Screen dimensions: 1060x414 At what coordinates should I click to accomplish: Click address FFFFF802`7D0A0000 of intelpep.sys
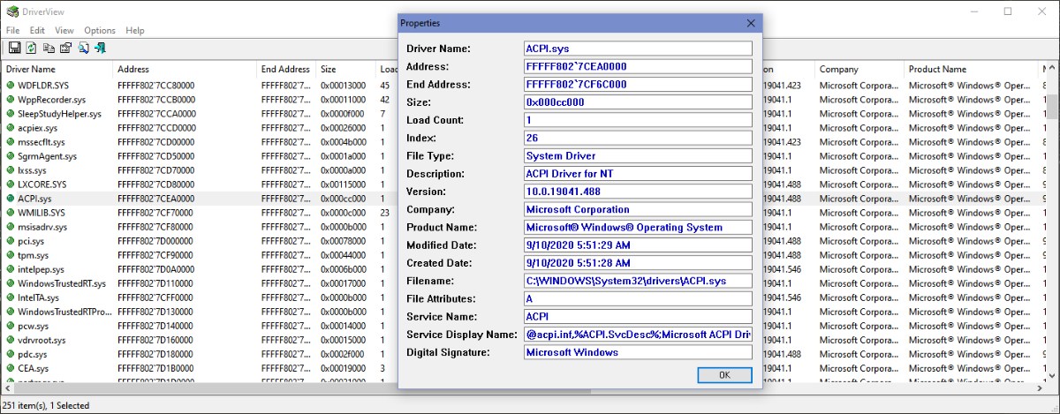(x=155, y=269)
